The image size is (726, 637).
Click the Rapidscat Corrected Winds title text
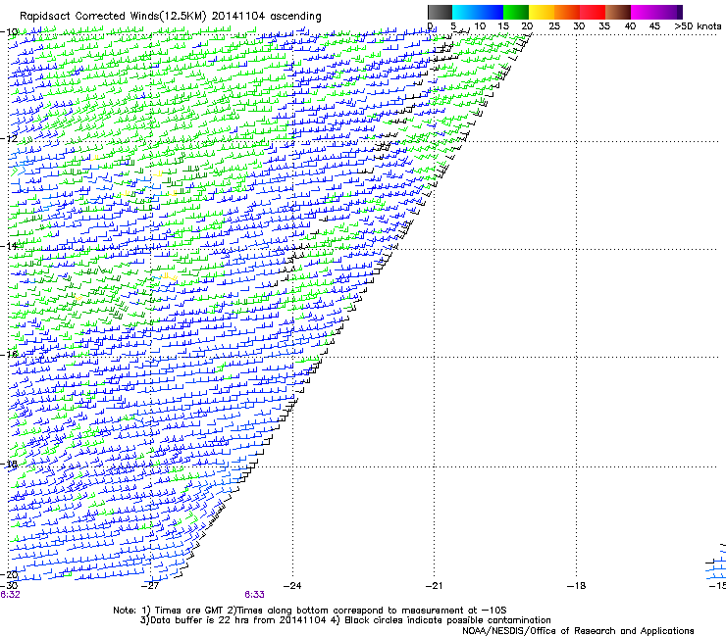point(171,17)
